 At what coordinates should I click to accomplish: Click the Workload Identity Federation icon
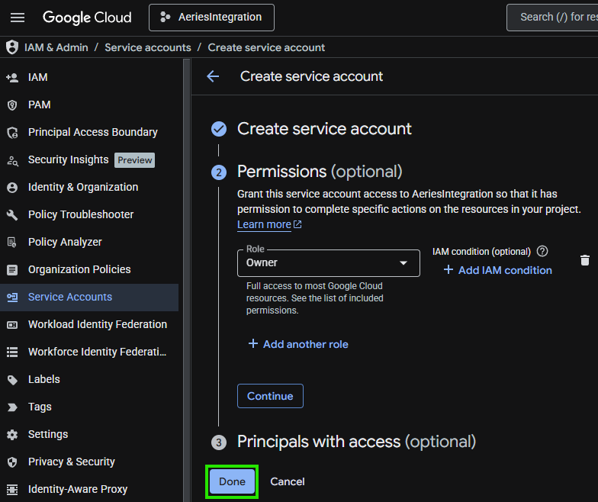pos(12,325)
